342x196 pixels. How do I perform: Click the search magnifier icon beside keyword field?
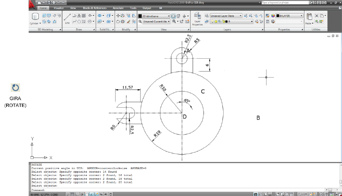tap(312, 3)
